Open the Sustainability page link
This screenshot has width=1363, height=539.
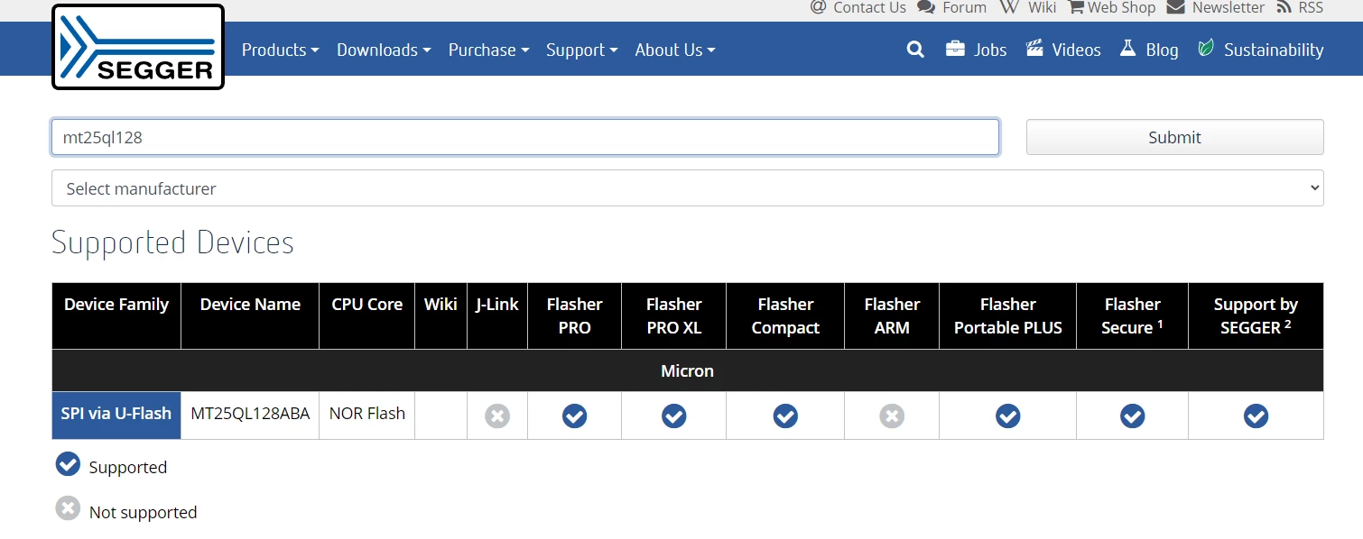pyautogui.click(x=1274, y=50)
